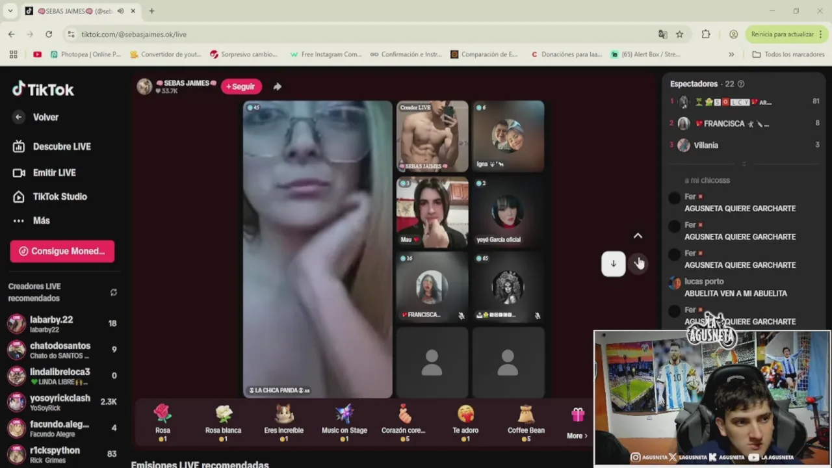Screen dimensions: 832x468
Task: Open chatodosantos live creator
Action: pyautogui.click(x=62, y=350)
